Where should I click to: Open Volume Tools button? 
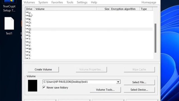coord(105,90)
